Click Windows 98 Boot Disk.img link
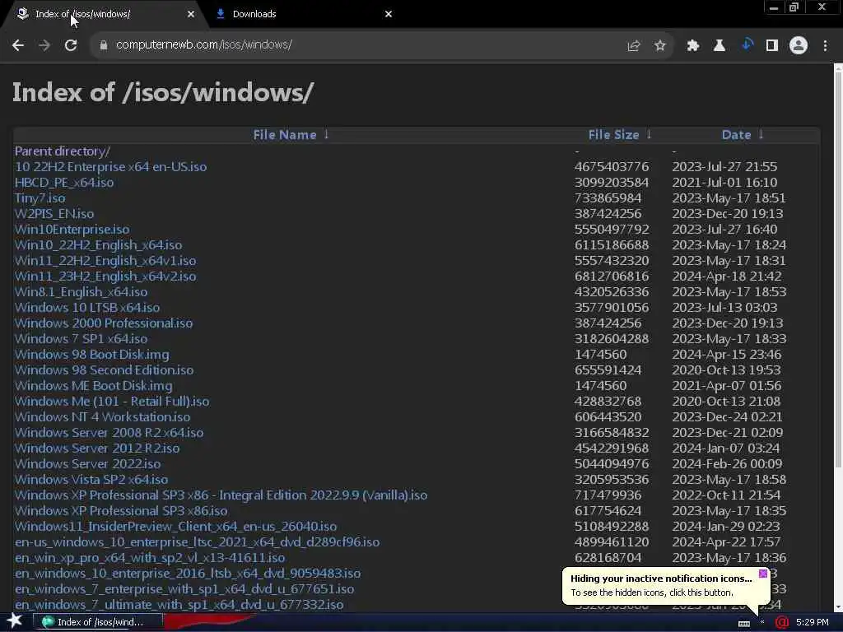This screenshot has width=843, height=632. click(91, 354)
